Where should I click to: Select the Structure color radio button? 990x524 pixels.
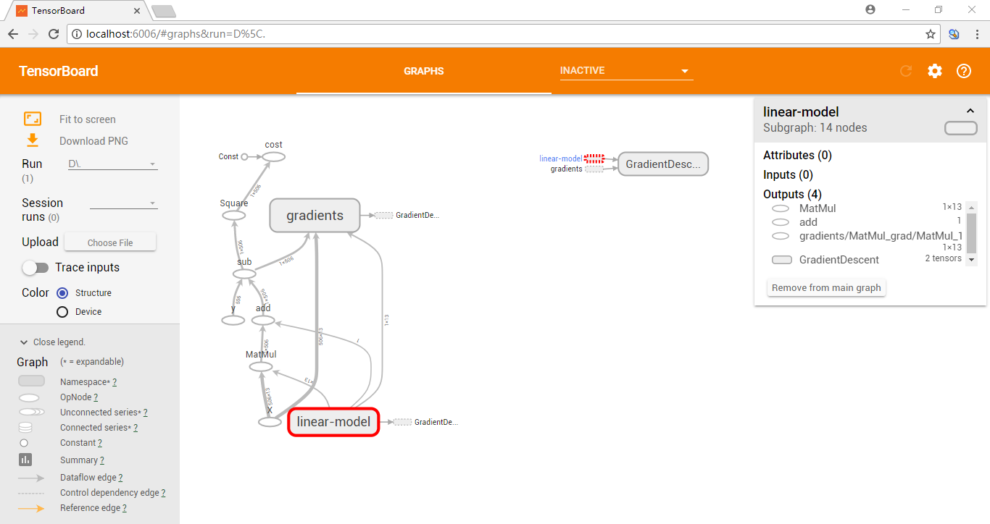point(62,293)
